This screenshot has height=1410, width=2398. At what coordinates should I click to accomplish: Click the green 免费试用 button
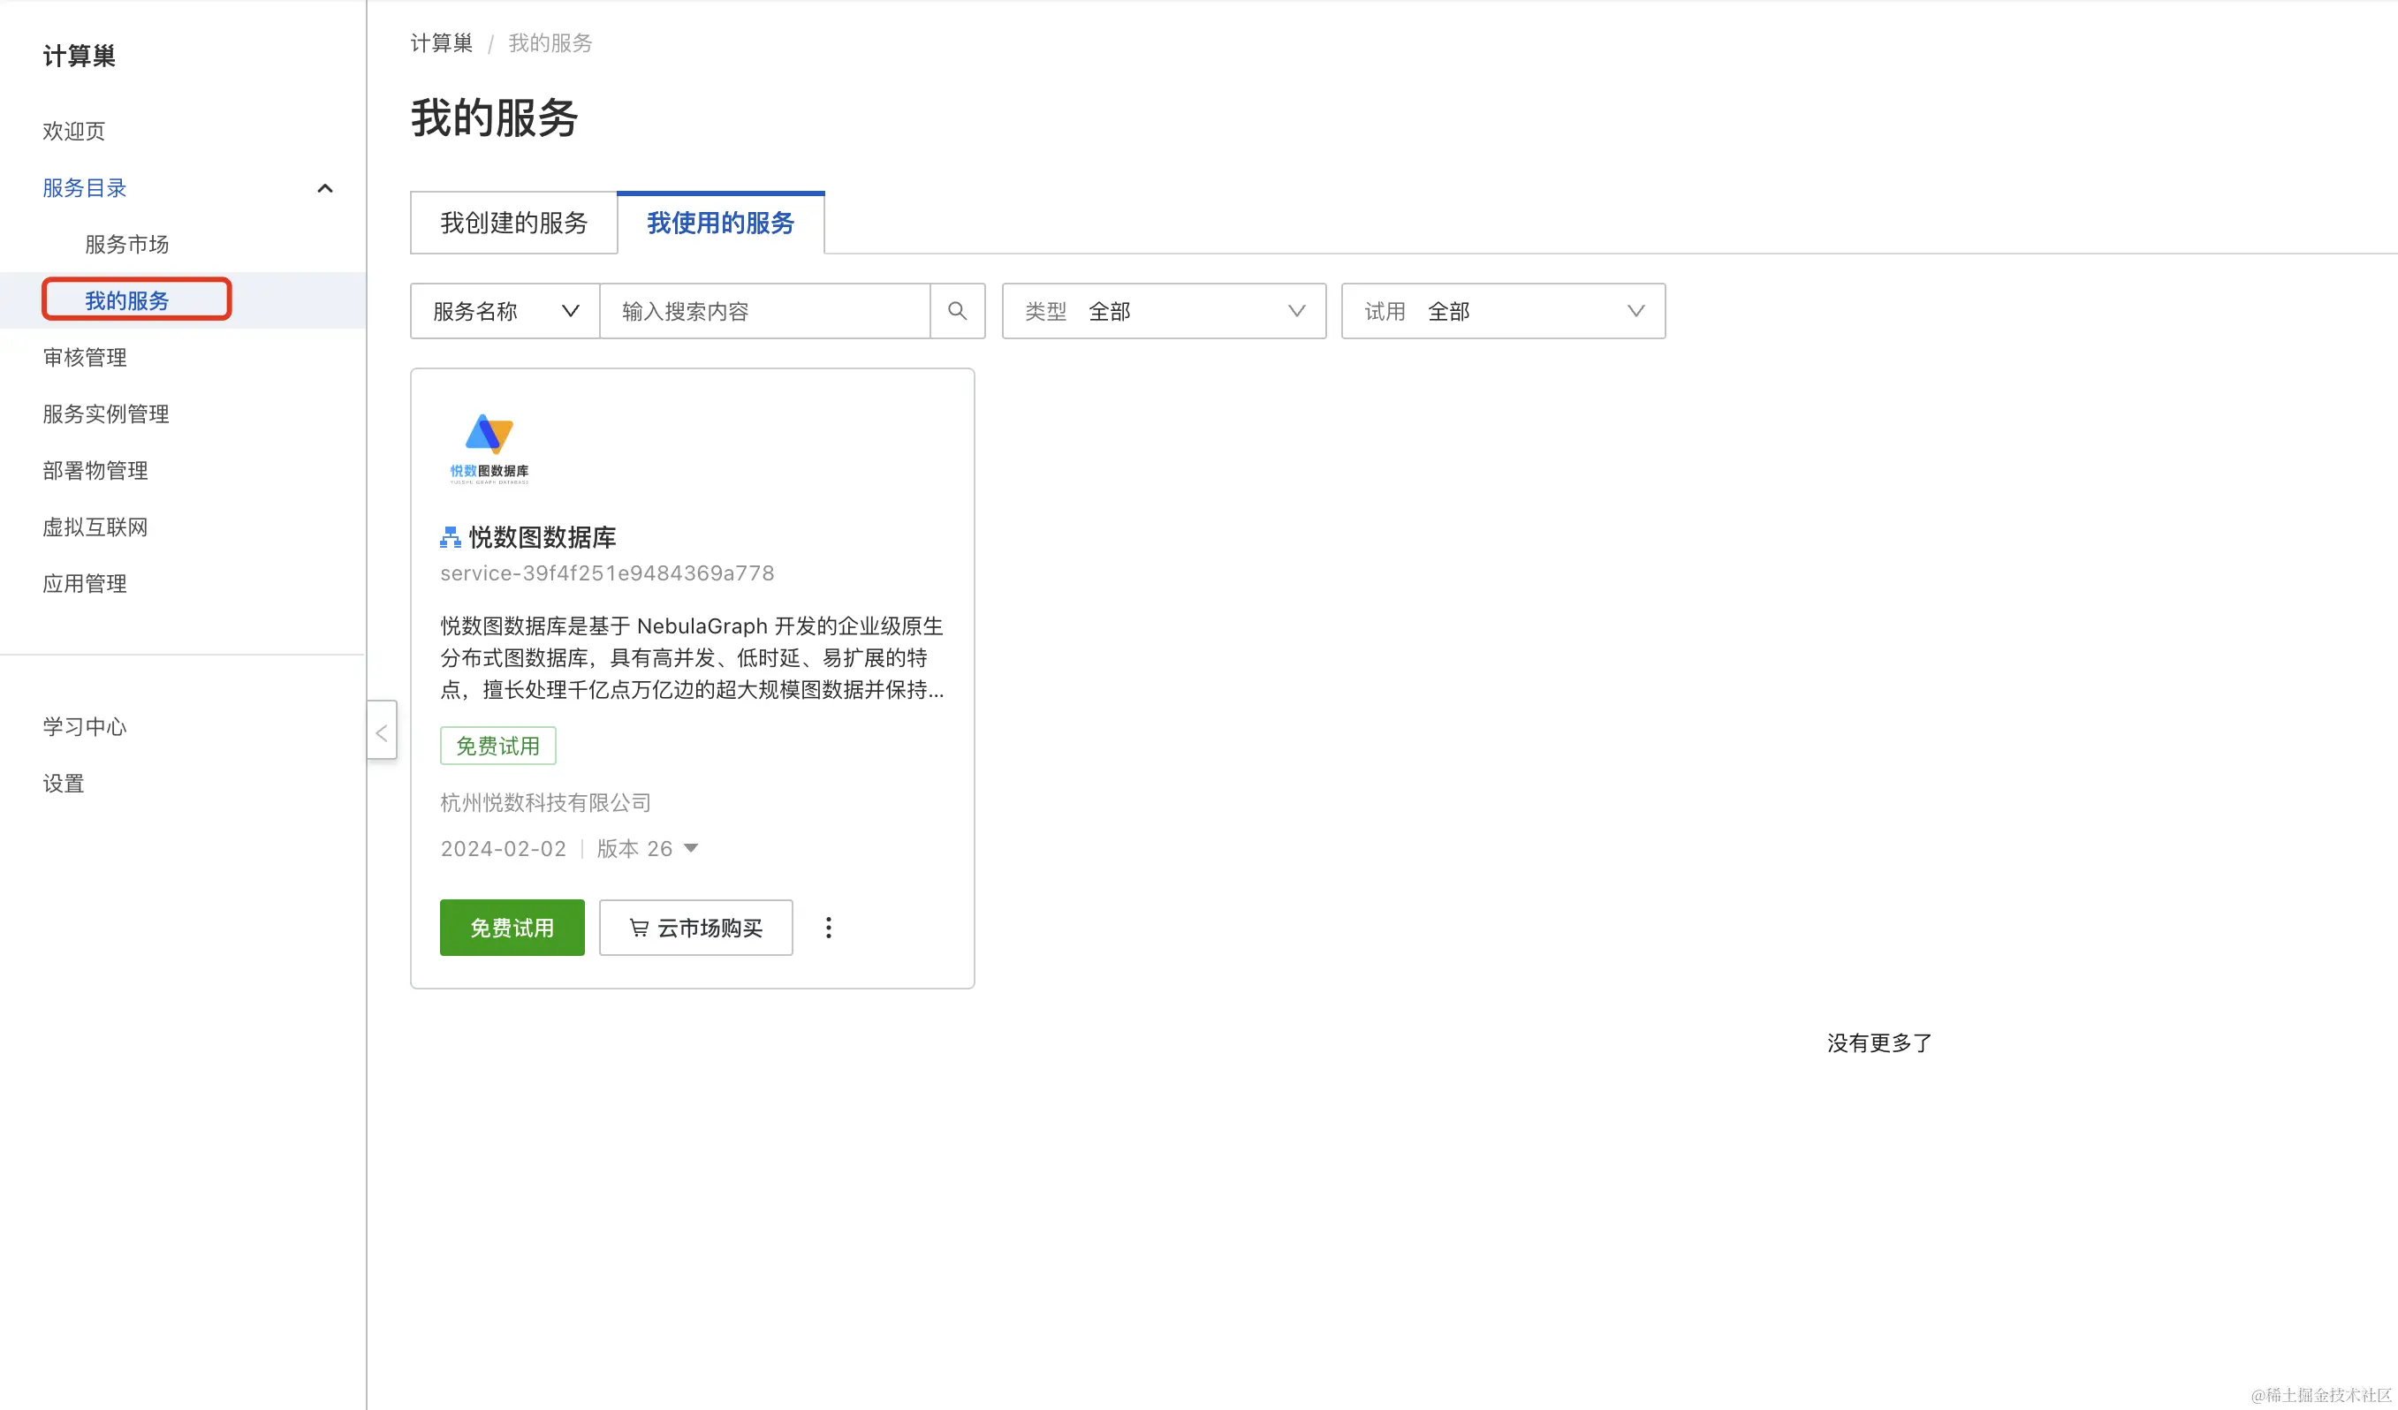click(512, 928)
